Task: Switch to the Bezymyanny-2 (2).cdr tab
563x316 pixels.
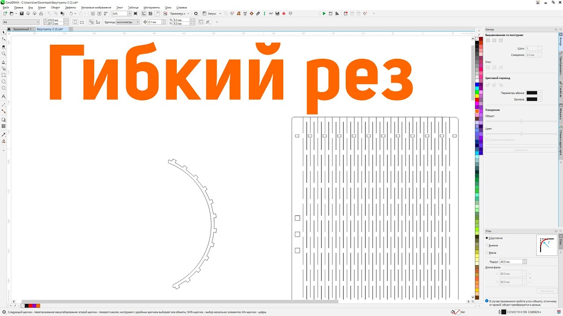Action: pyautogui.click(x=50, y=29)
